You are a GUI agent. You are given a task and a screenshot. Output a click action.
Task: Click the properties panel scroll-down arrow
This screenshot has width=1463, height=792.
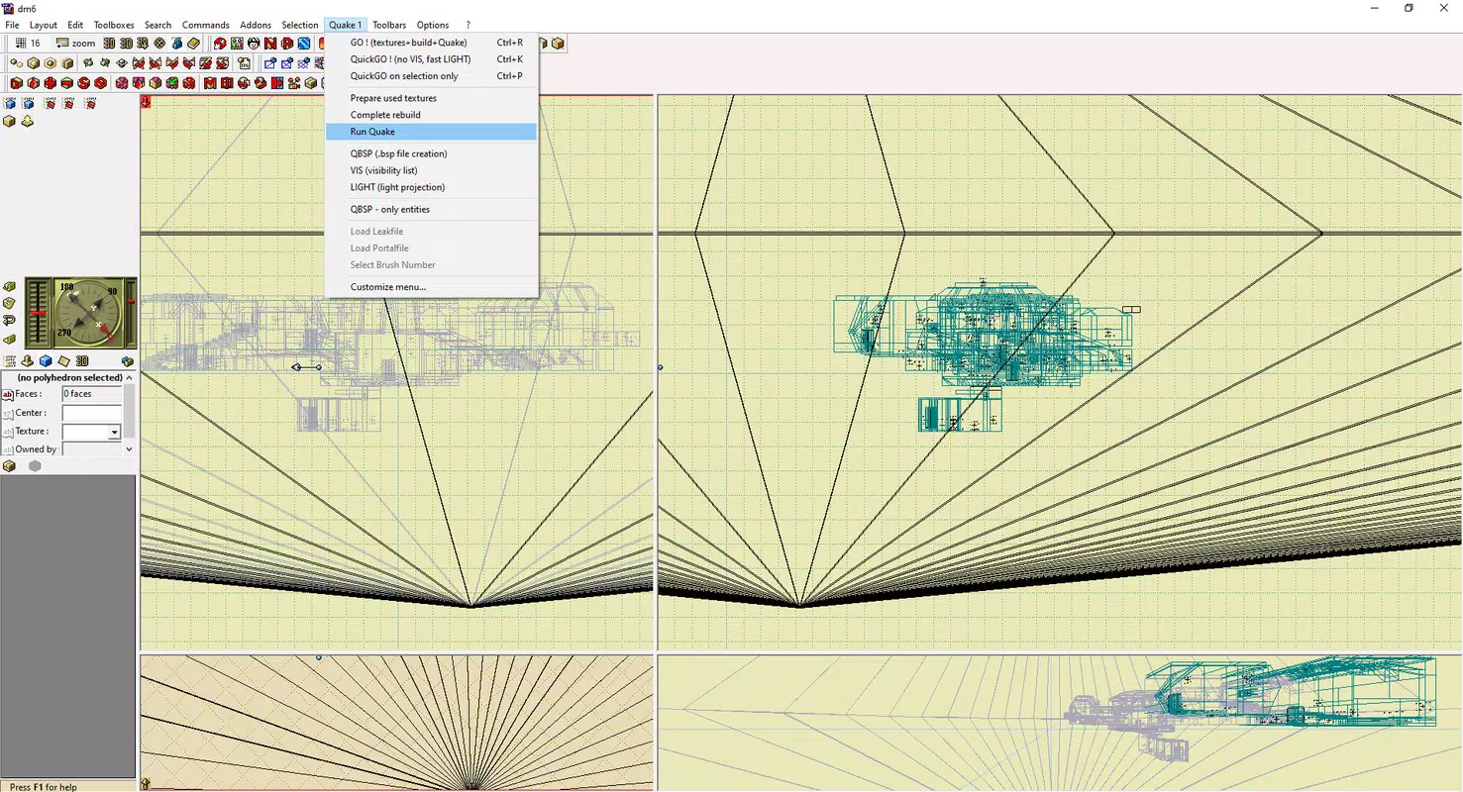pyautogui.click(x=130, y=448)
